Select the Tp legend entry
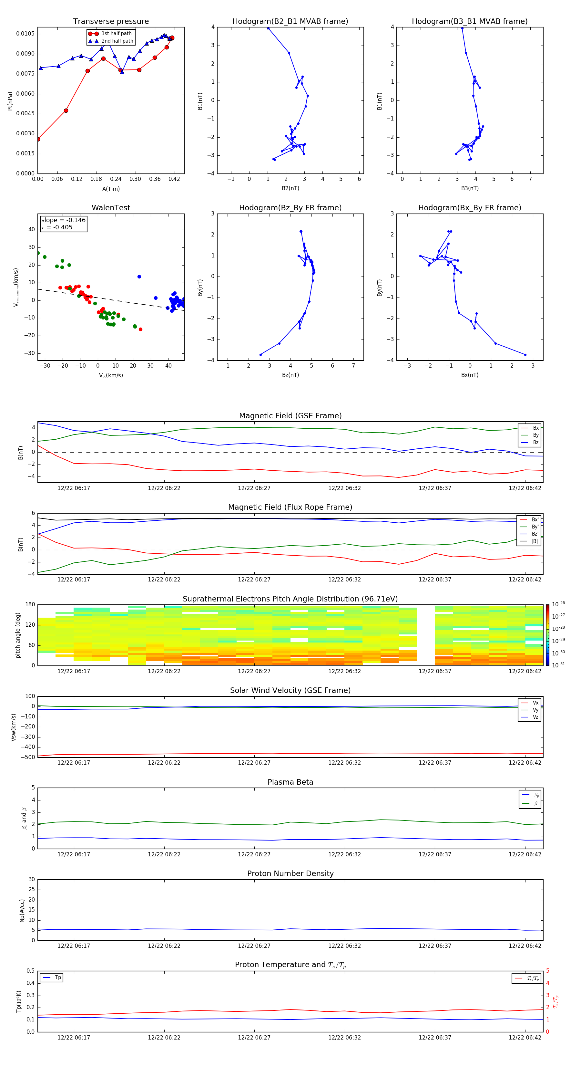The image size is (581, 1066). coord(52,977)
